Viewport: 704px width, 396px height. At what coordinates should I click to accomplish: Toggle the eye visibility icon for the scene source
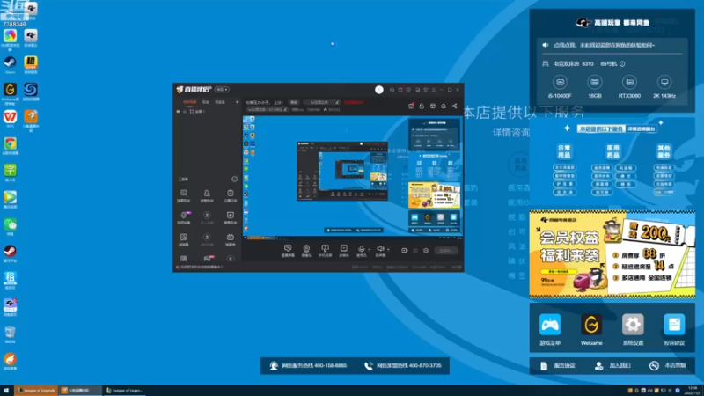(179, 112)
